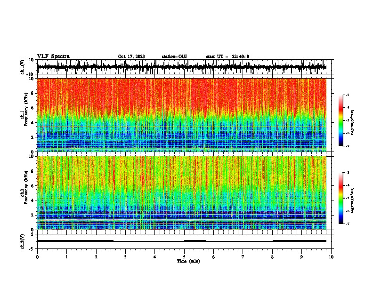Click the ch.1 spectrogram plot area
The width and height of the screenshot is (373, 288).
(x=182, y=115)
